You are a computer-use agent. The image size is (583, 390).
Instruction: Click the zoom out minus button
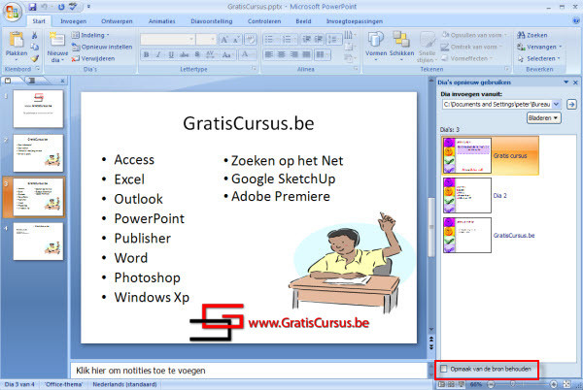tap(491, 384)
